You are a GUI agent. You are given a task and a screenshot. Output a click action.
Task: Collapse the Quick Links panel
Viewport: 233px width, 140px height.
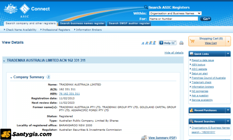[228, 54]
